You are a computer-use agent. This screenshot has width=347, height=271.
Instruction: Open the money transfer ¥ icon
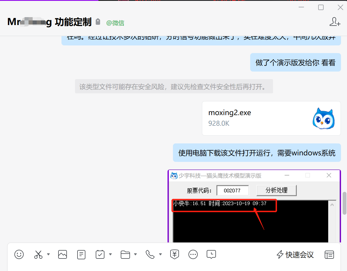click(174, 254)
